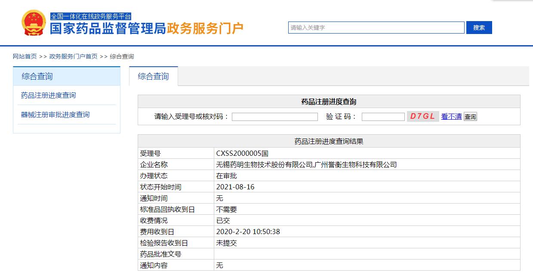This screenshot has width=533, height=278.
Task: Click the company name 无锡药明生物 cell
Action: 306,164
